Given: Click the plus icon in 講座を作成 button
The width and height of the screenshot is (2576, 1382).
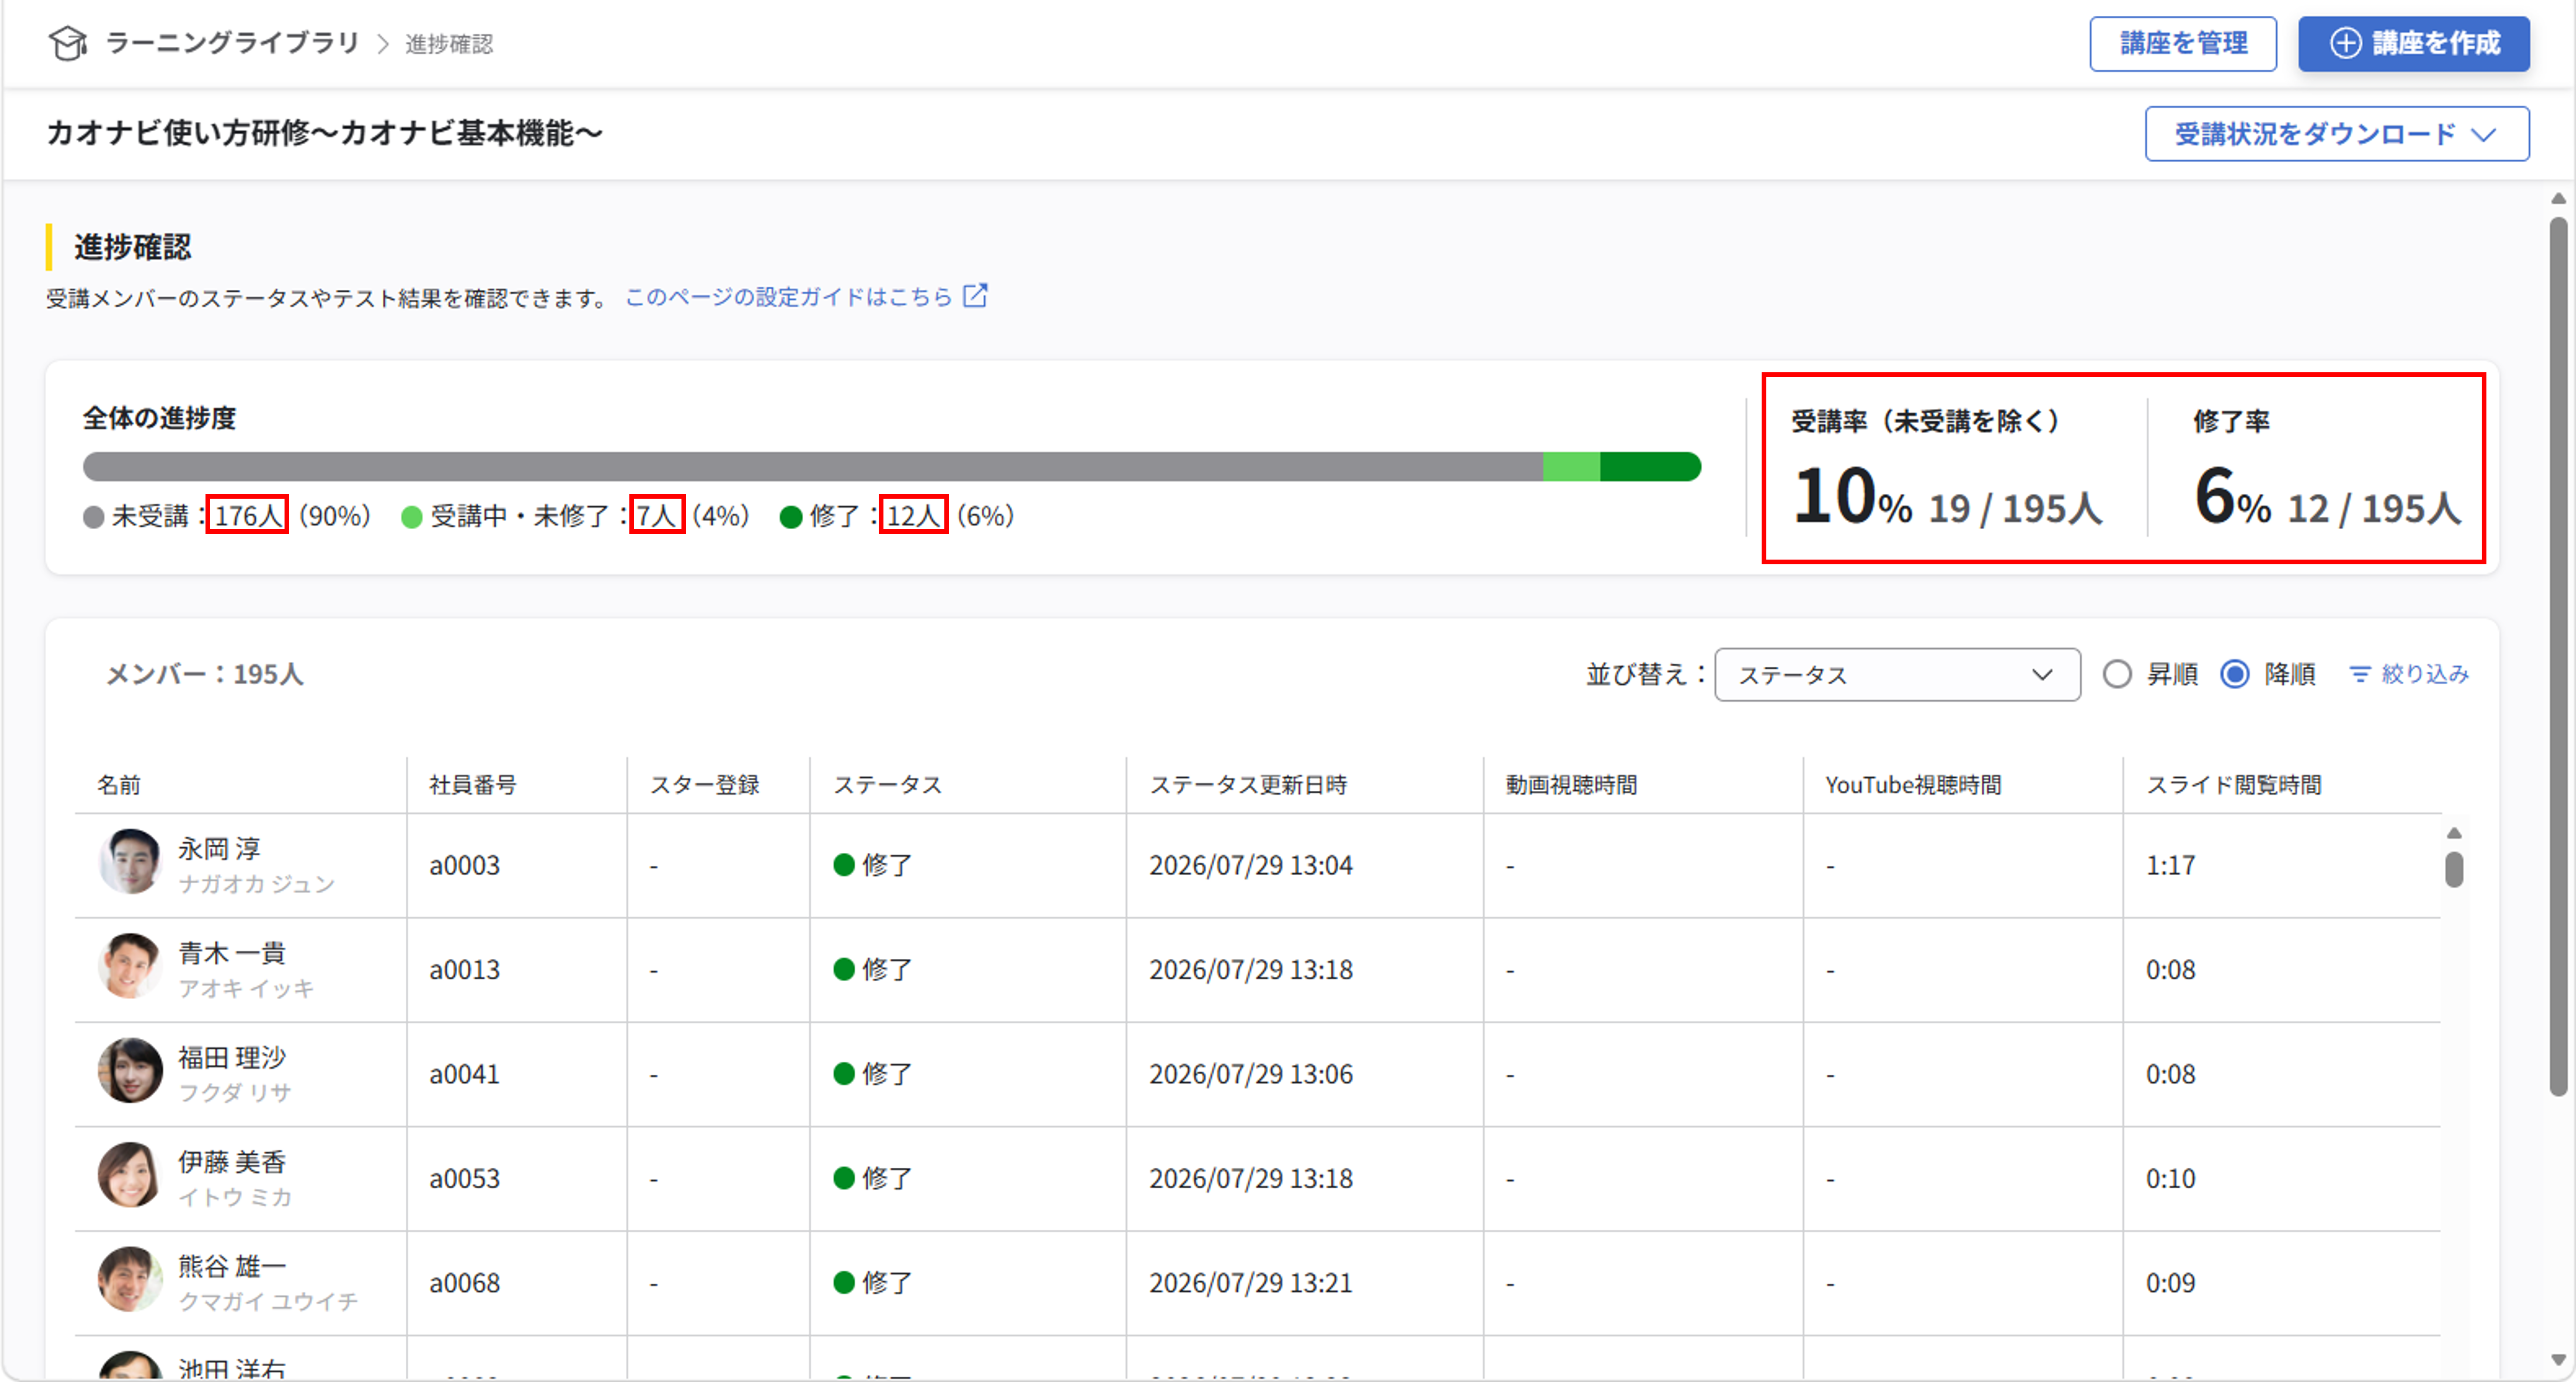Looking at the screenshot, I should point(2345,43).
